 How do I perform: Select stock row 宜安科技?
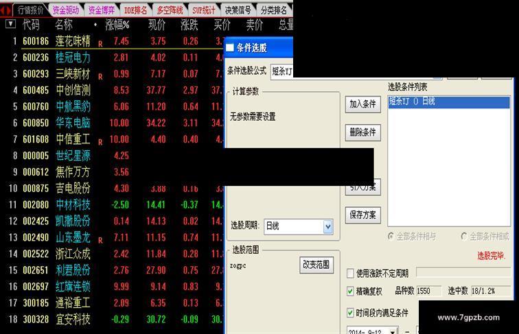(x=113, y=319)
